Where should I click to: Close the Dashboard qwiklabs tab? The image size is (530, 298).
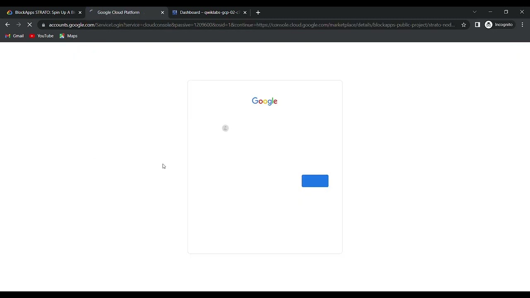pyautogui.click(x=245, y=12)
